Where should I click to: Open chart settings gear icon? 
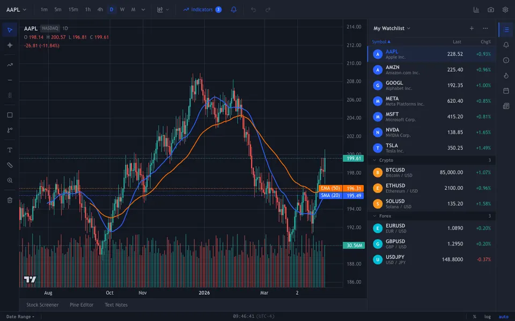(x=505, y=10)
